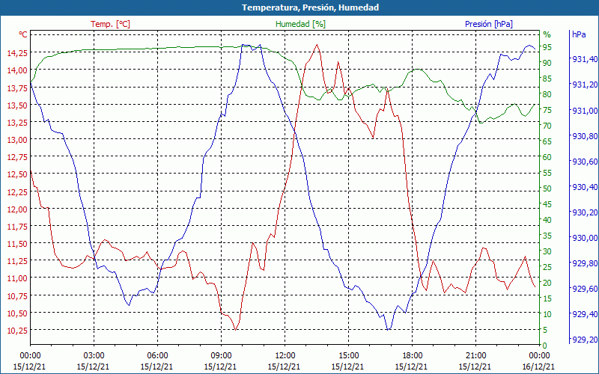Viewport: 599px width, 374px height.
Task: Click the '15/12/21' date under 12:00
Action: click(284, 367)
